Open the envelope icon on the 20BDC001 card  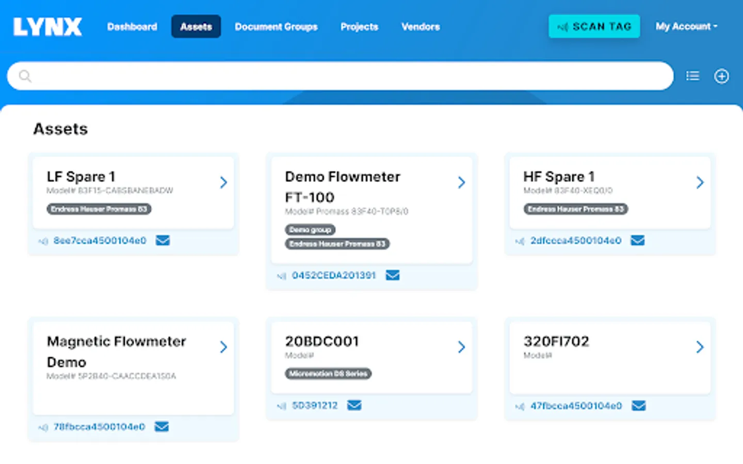[x=354, y=405]
